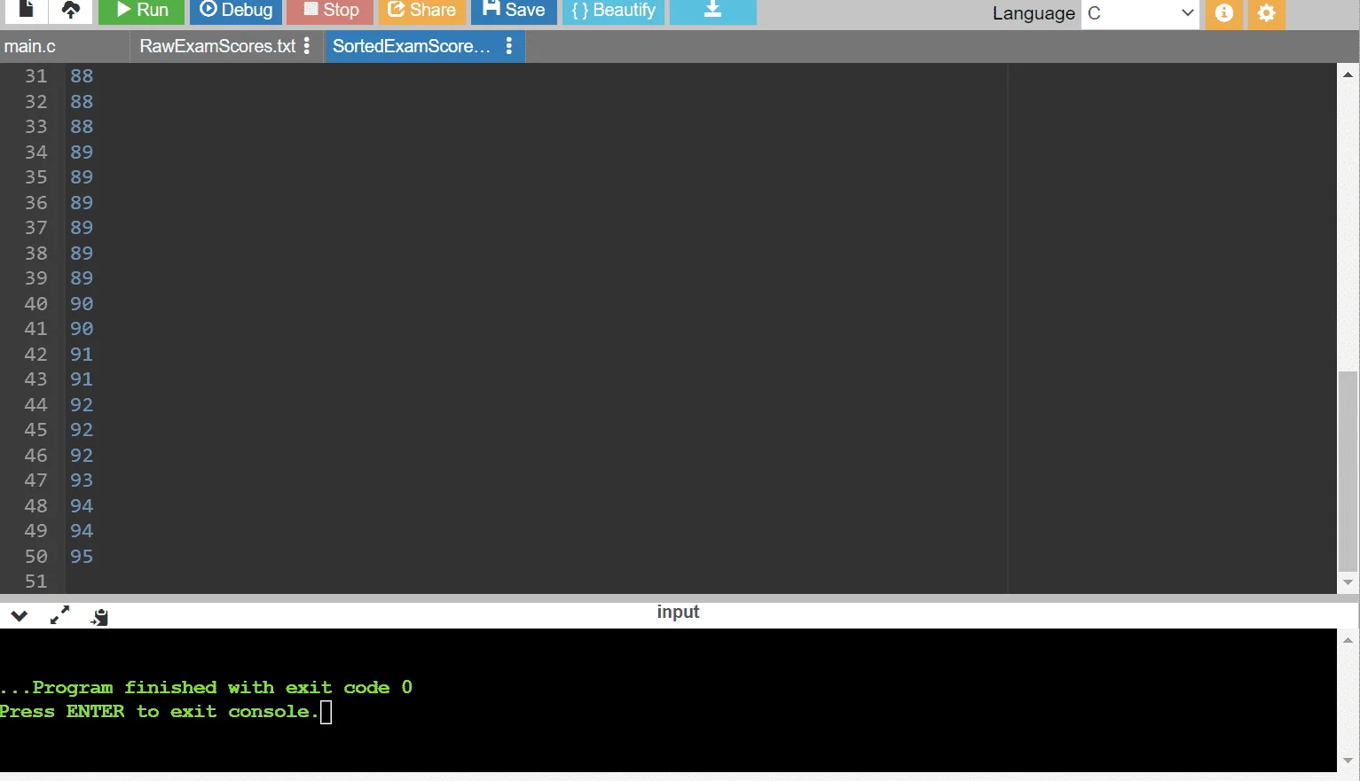Run the program
The height and width of the screenshot is (781, 1360).
point(141,11)
